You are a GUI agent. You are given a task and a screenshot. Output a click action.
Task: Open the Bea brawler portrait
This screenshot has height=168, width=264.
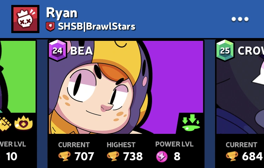[126, 87]
